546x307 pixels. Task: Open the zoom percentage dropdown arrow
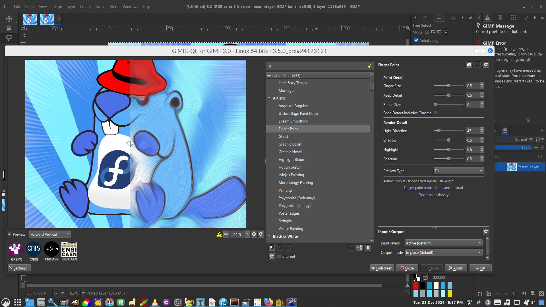pos(247,234)
